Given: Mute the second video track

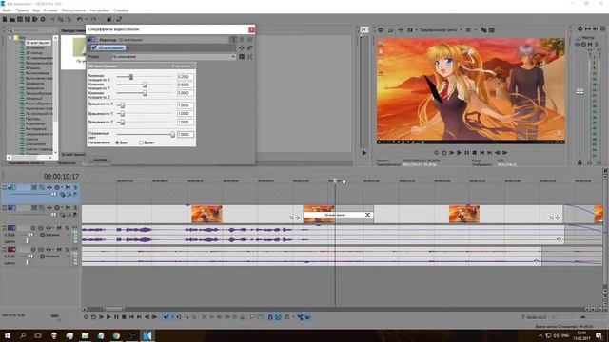Looking at the screenshot, I should [x=68, y=208].
